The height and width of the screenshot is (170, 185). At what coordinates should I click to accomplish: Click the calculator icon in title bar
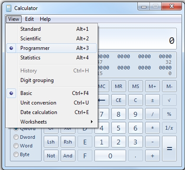(9, 8)
